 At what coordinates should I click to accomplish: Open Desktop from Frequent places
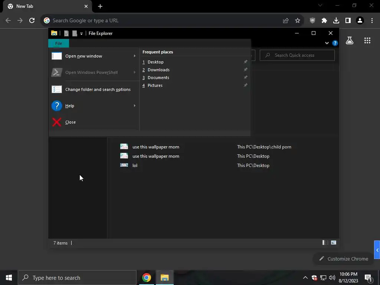click(195, 62)
